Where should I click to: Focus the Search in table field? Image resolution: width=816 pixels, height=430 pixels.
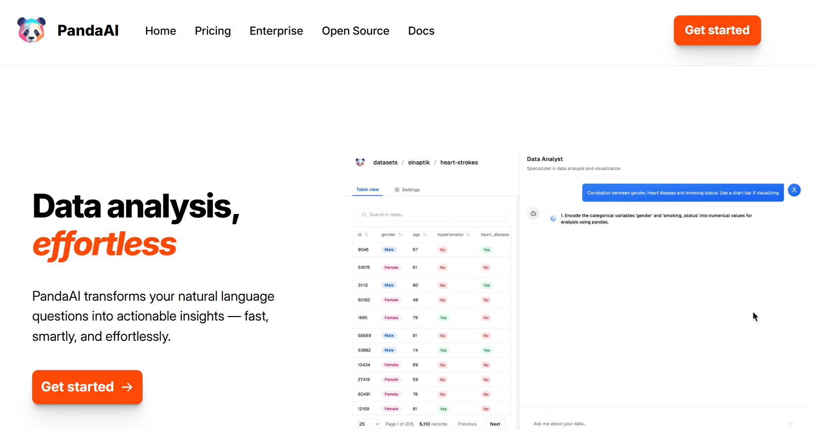pyautogui.click(x=432, y=215)
